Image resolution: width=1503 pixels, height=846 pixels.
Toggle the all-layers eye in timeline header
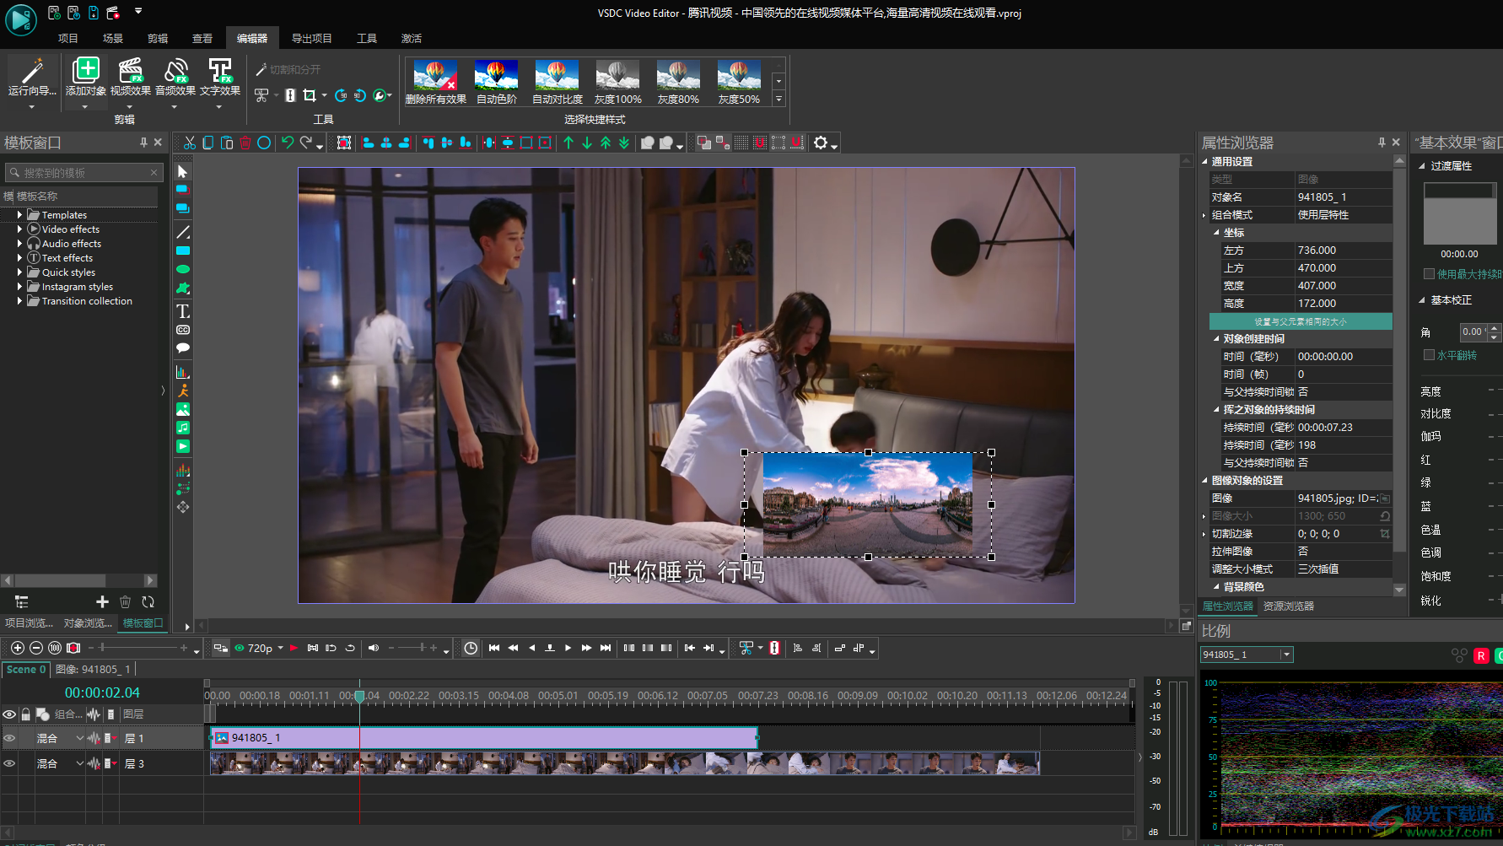pyautogui.click(x=9, y=714)
